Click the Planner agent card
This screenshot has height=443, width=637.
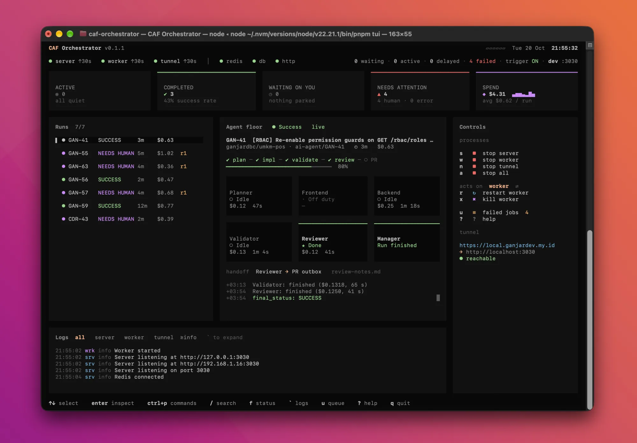coord(259,196)
